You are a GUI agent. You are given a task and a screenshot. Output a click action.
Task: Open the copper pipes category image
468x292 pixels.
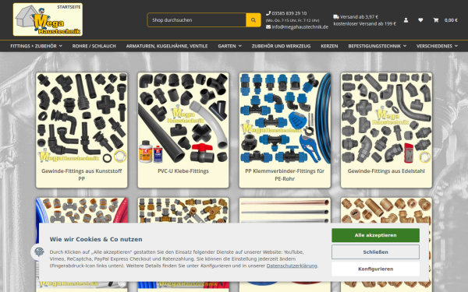[x=285, y=210]
